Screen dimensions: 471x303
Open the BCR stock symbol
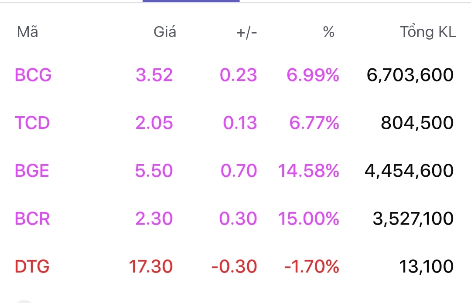[x=32, y=219]
